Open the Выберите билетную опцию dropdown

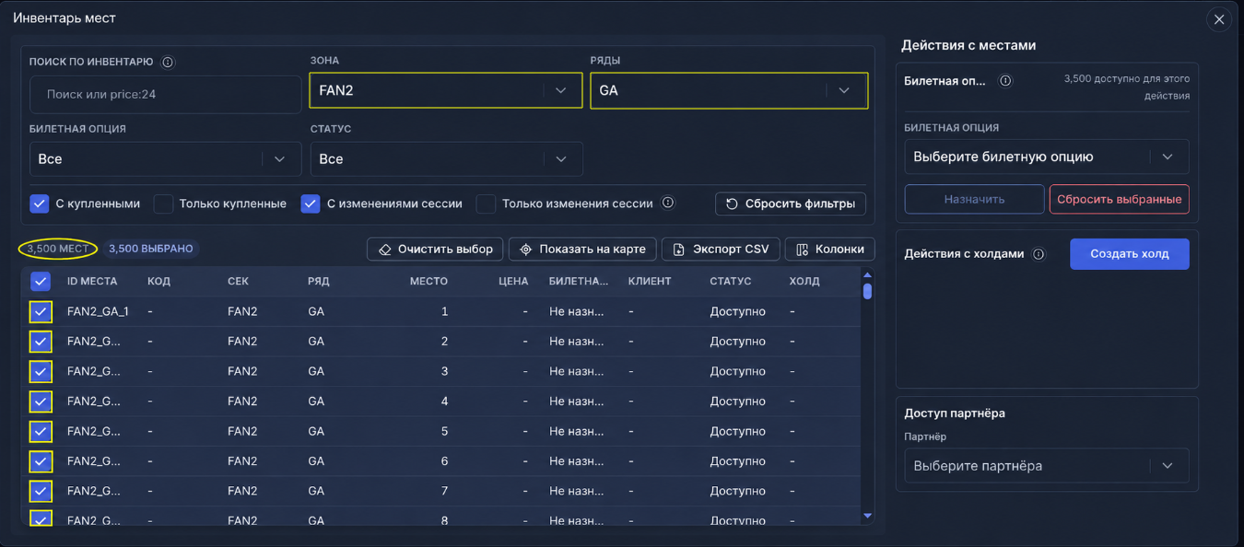click(1047, 157)
